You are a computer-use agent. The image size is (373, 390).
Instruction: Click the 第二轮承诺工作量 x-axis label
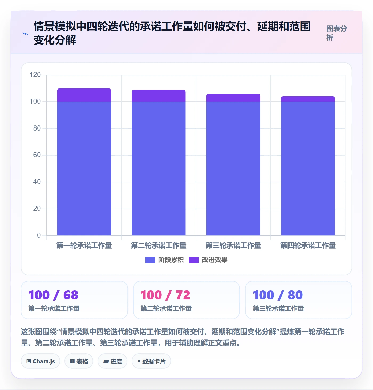coord(159,245)
